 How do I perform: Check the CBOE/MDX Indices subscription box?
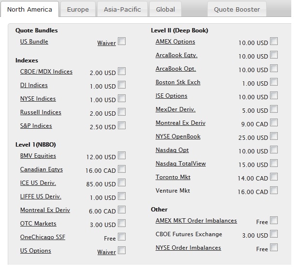coord(122,72)
